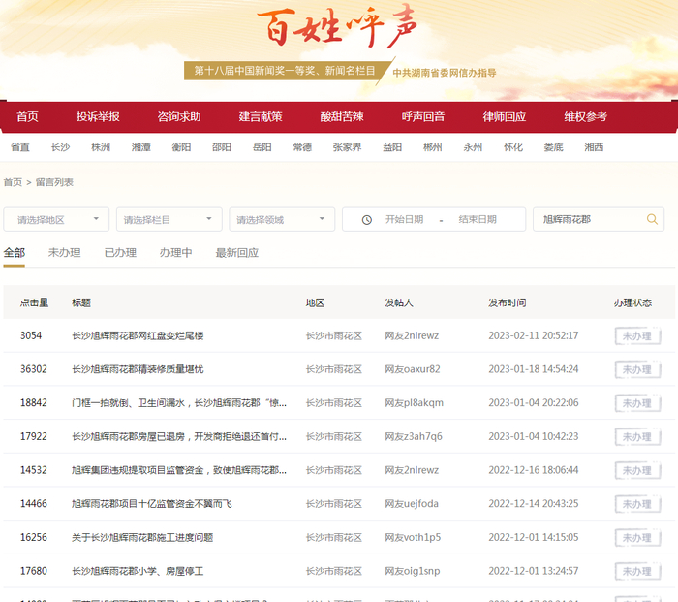Viewport: 678px width, 602px height.
Task: Open the 请选择地区 dropdown
Action: click(x=56, y=219)
